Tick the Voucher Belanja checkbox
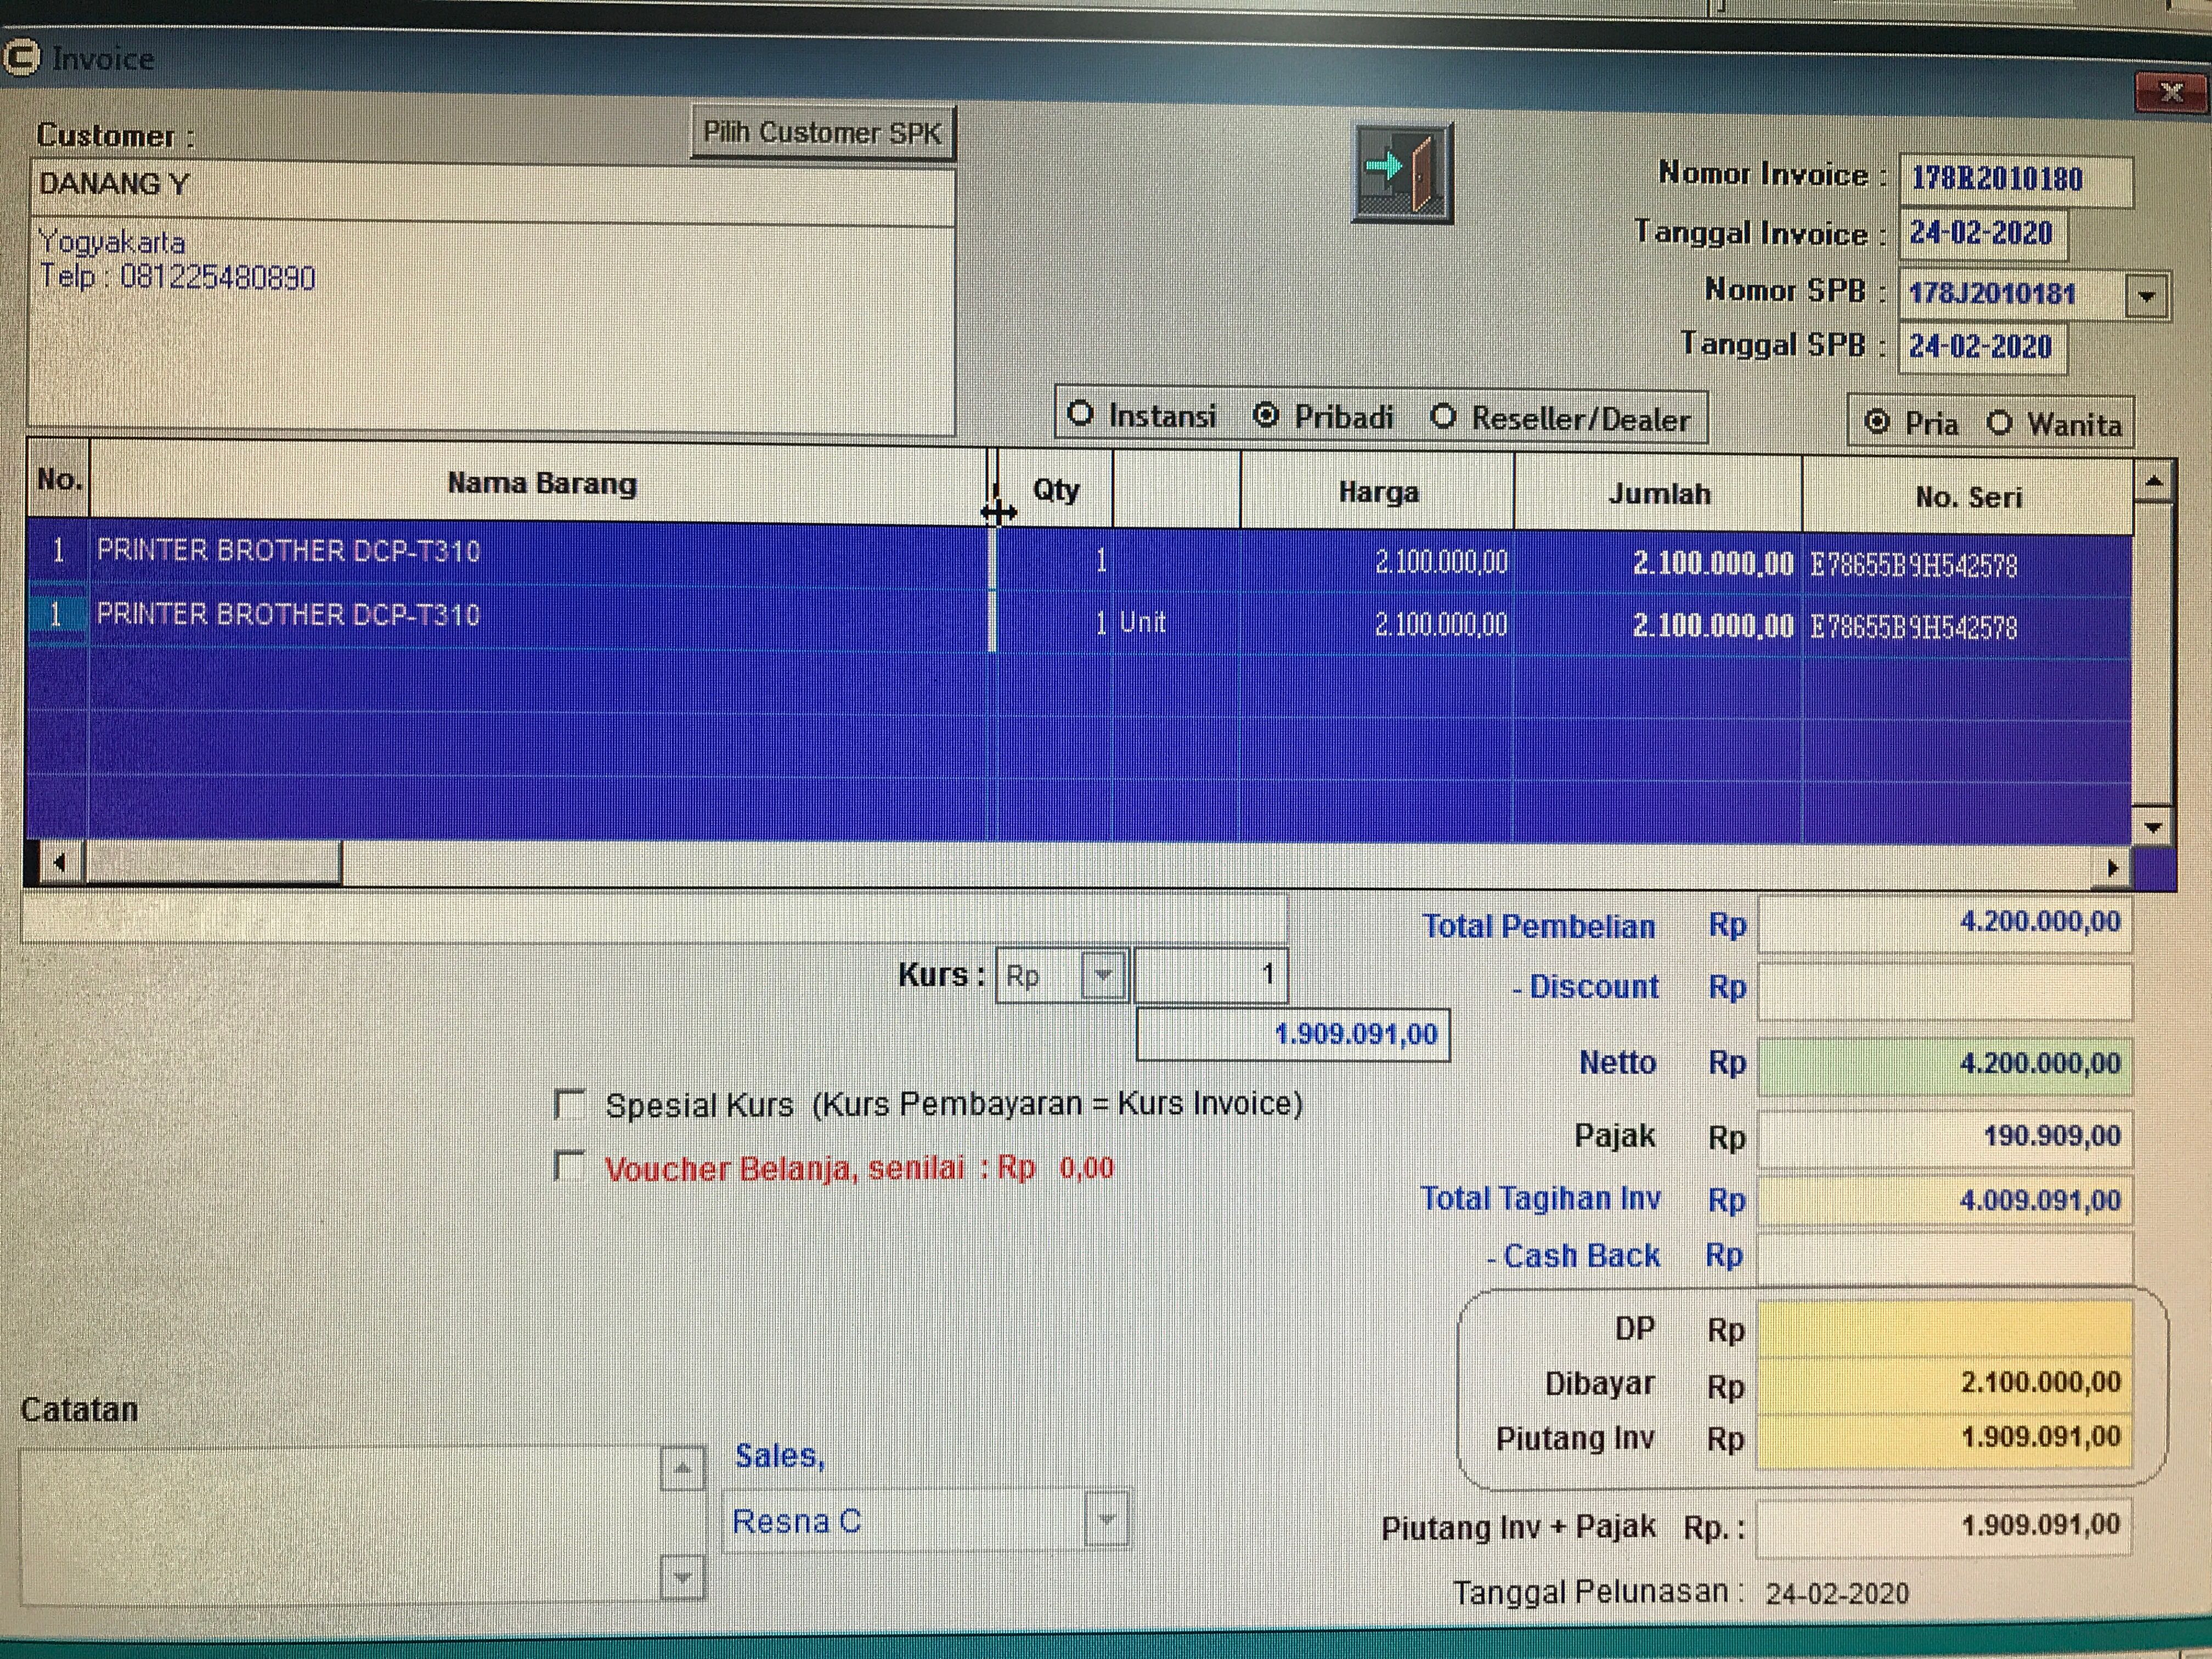The width and height of the screenshot is (2212, 1659). click(x=570, y=1166)
